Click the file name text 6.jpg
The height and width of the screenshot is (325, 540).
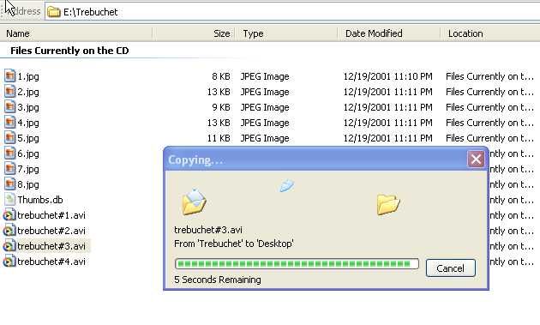click(28, 153)
